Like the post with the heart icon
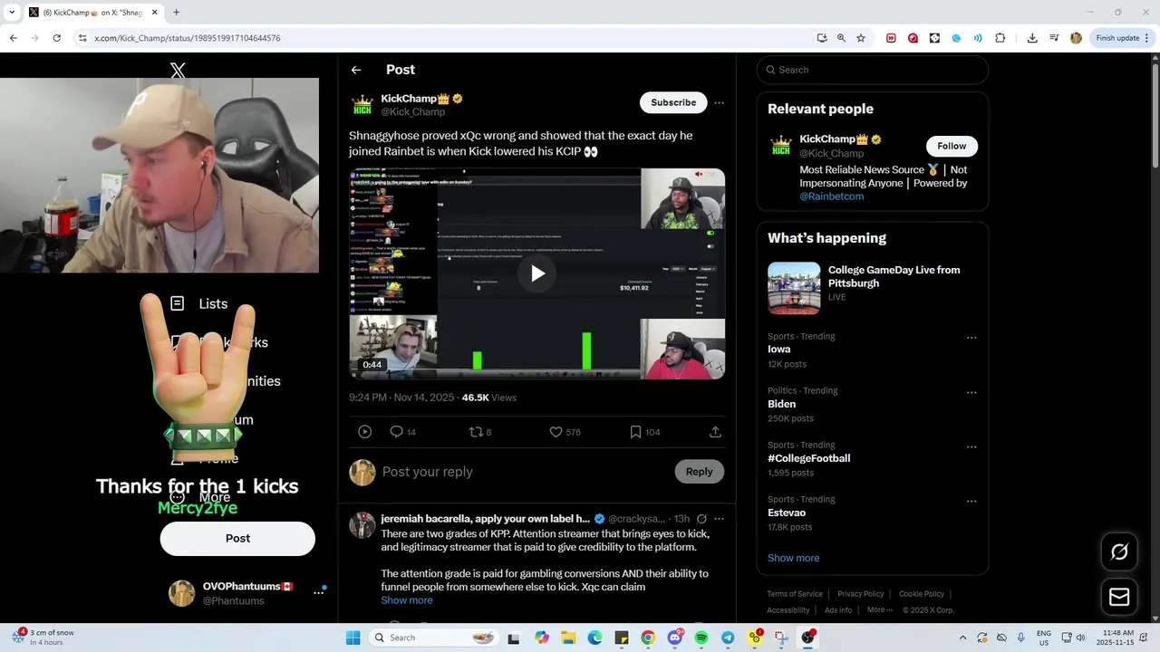This screenshot has height=652, width=1160. pyautogui.click(x=556, y=432)
